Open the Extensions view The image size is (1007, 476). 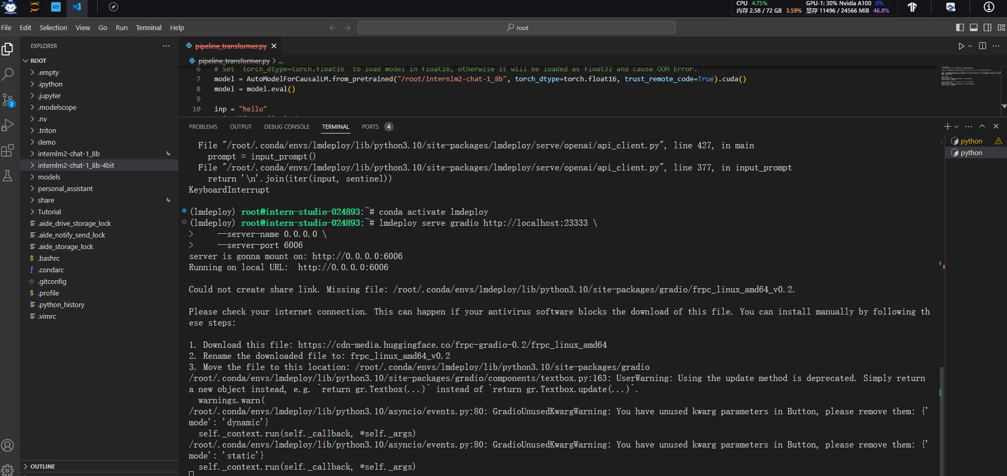pyautogui.click(x=8, y=150)
